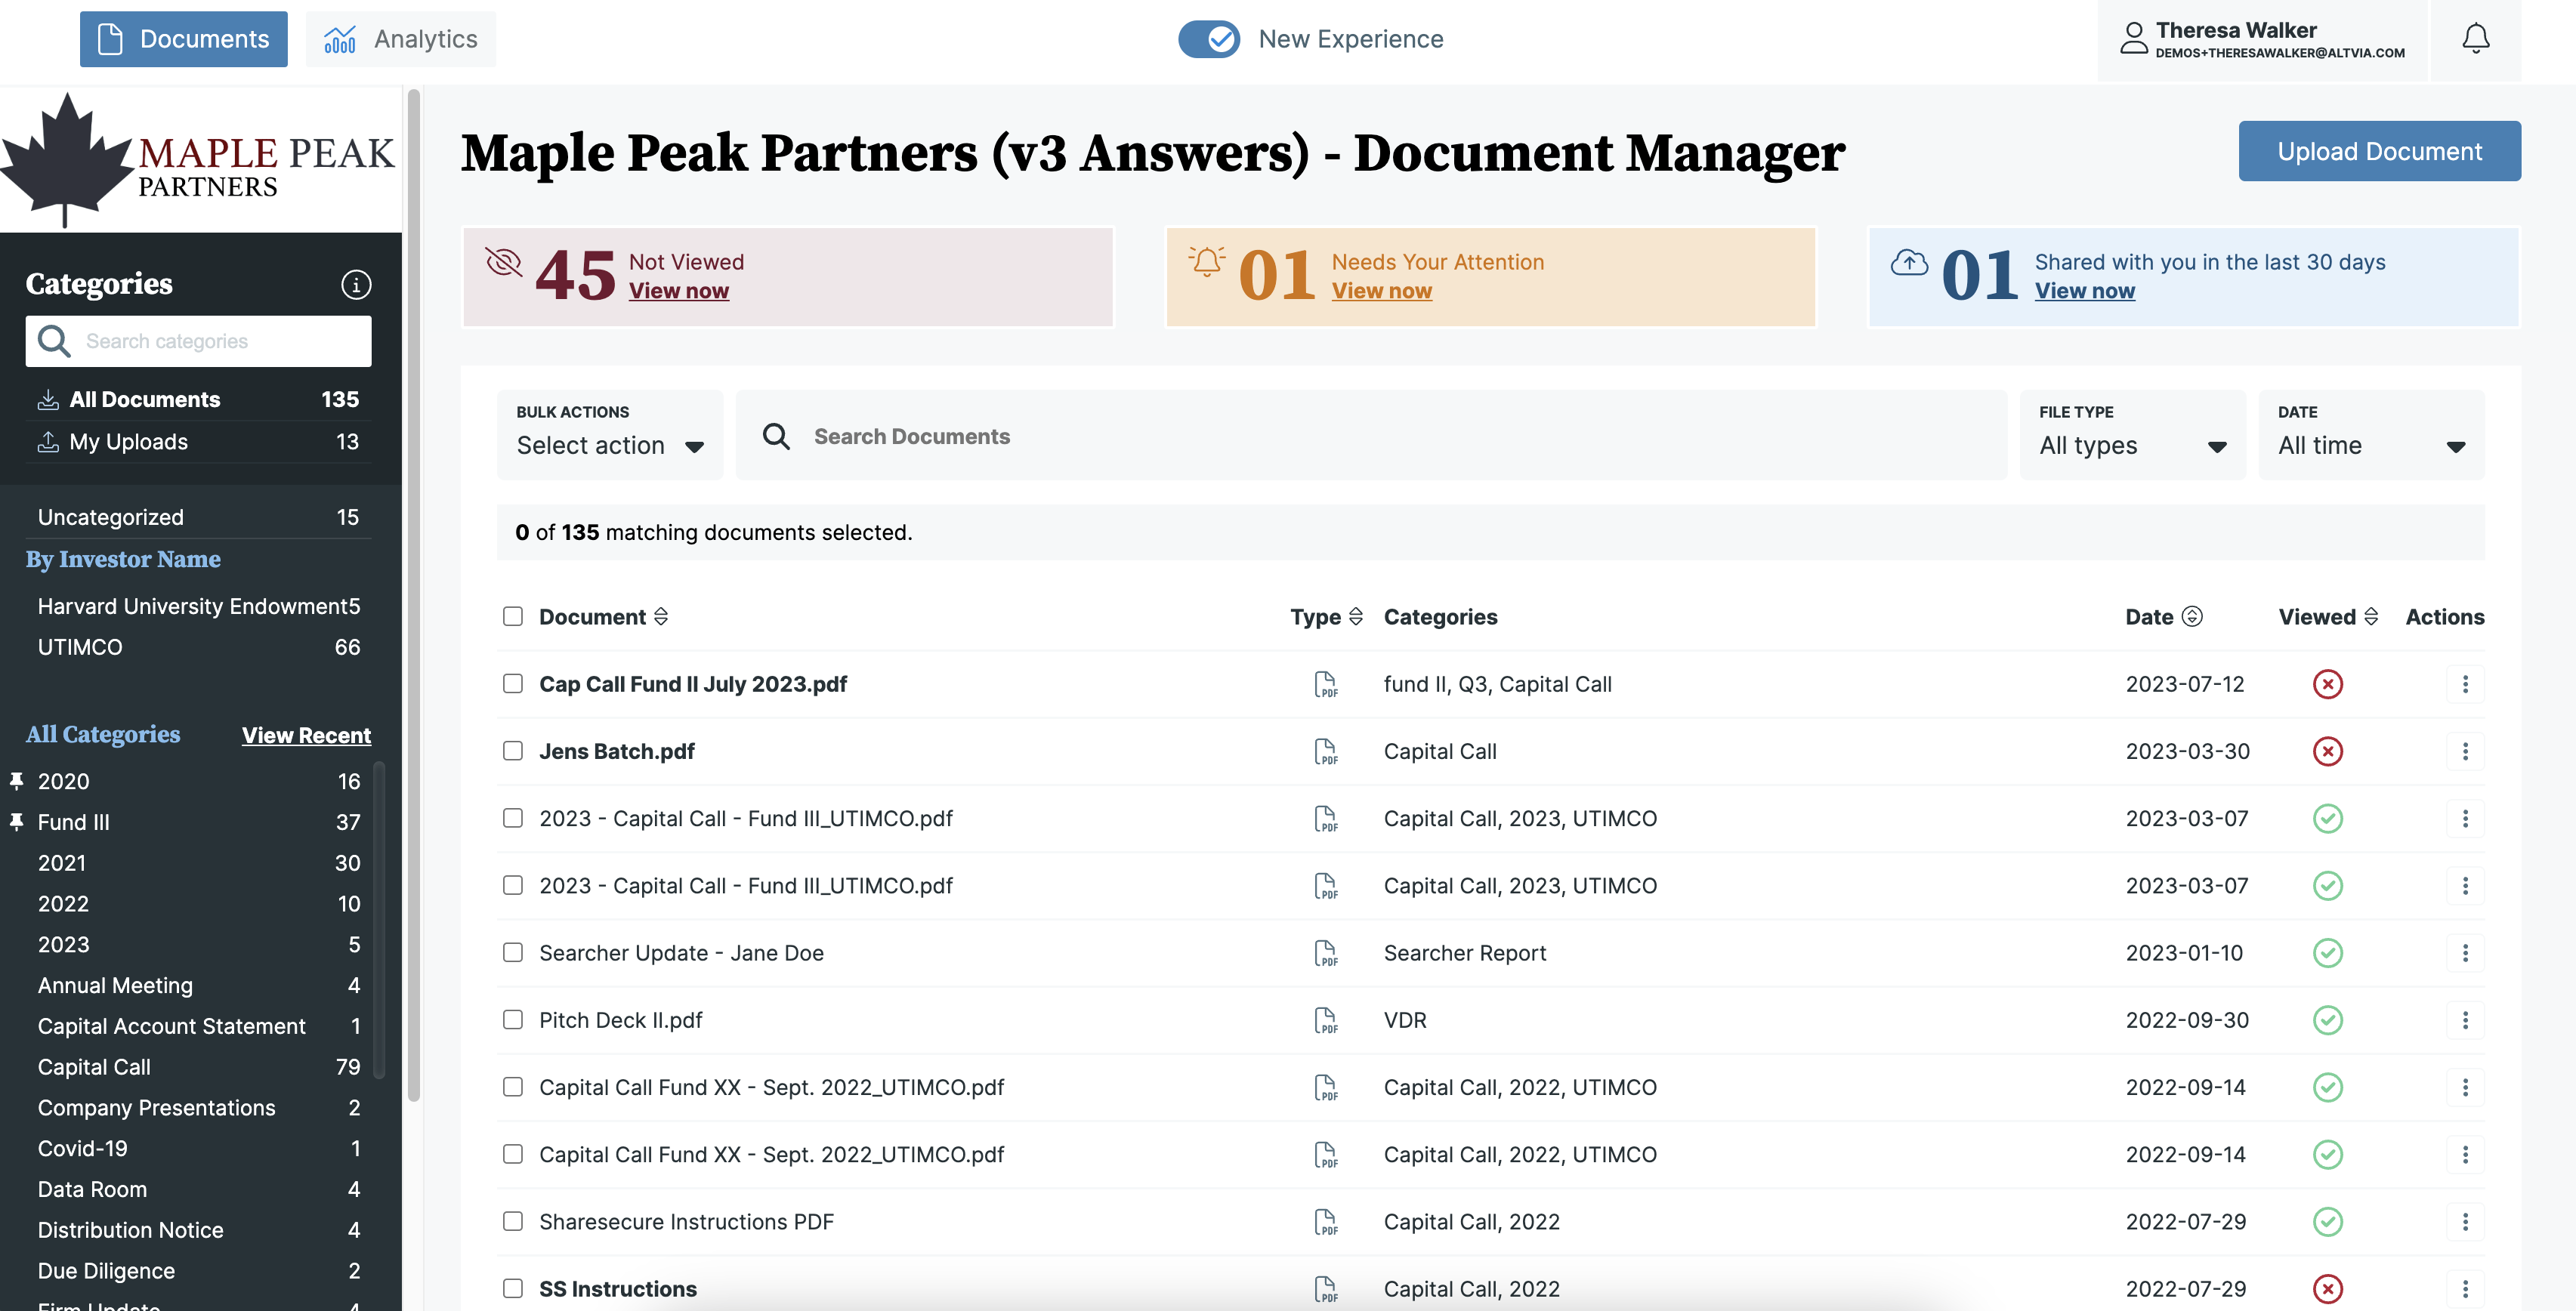The height and width of the screenshot is (1311, 2576).
Task: Click PDF icon for Pitch Deck II.pdf
Action: pyautogui.click(x=1325, y=1021)
